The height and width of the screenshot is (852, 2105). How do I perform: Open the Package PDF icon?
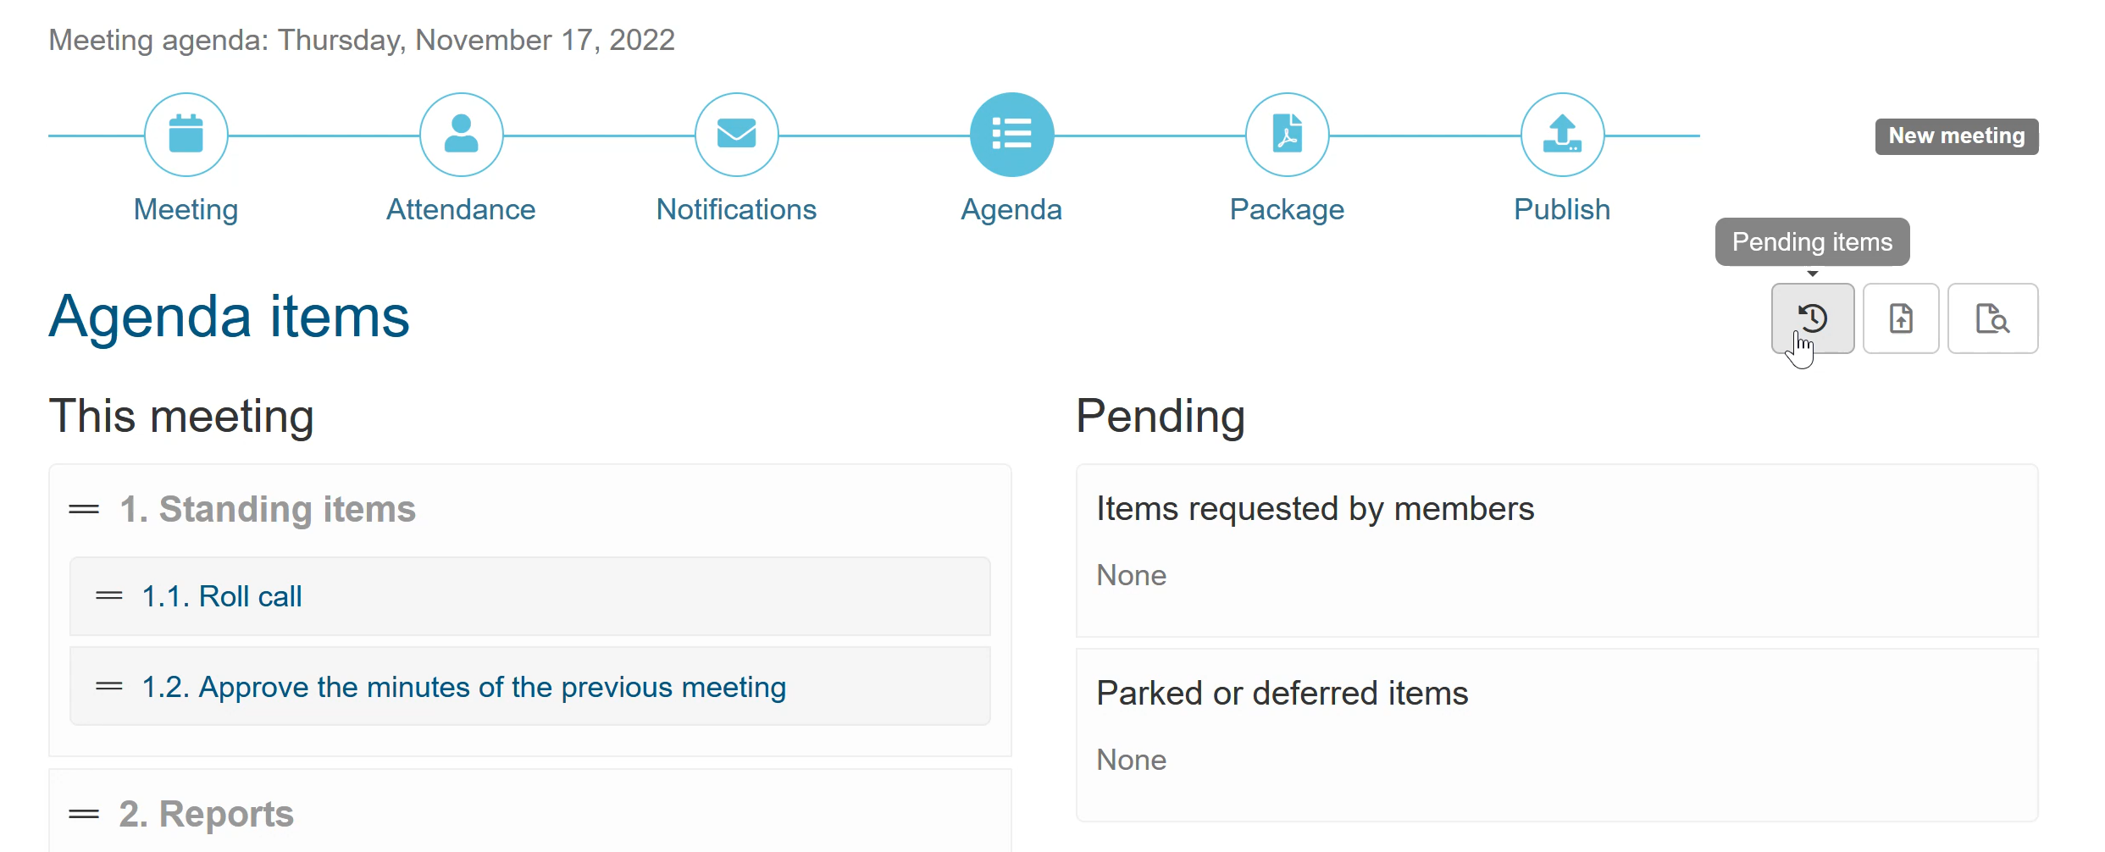(x=1287, y=135)
